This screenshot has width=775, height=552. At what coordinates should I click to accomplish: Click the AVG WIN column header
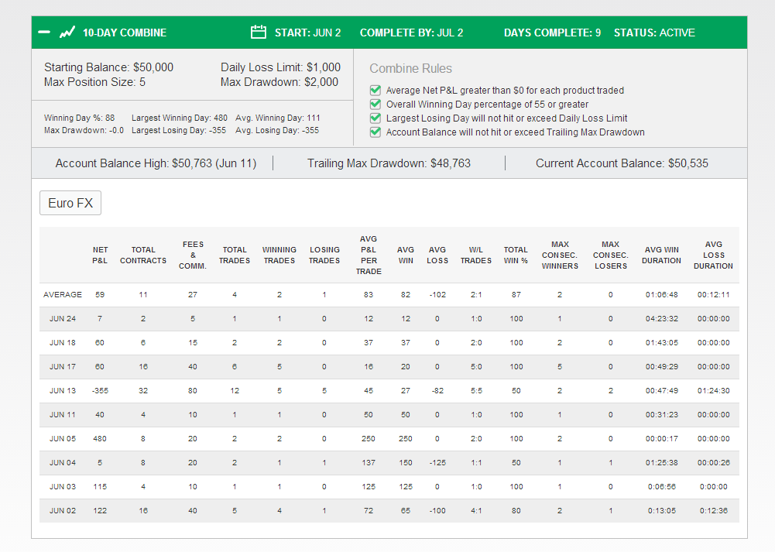point(406,255)
